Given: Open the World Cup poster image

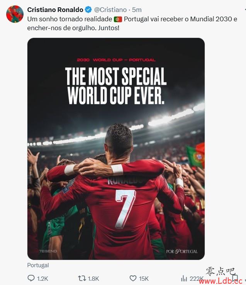Looking at the screenshot, I should click(116, 148).
